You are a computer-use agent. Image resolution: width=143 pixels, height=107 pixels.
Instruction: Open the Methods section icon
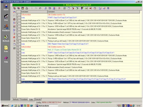(6, 38)
